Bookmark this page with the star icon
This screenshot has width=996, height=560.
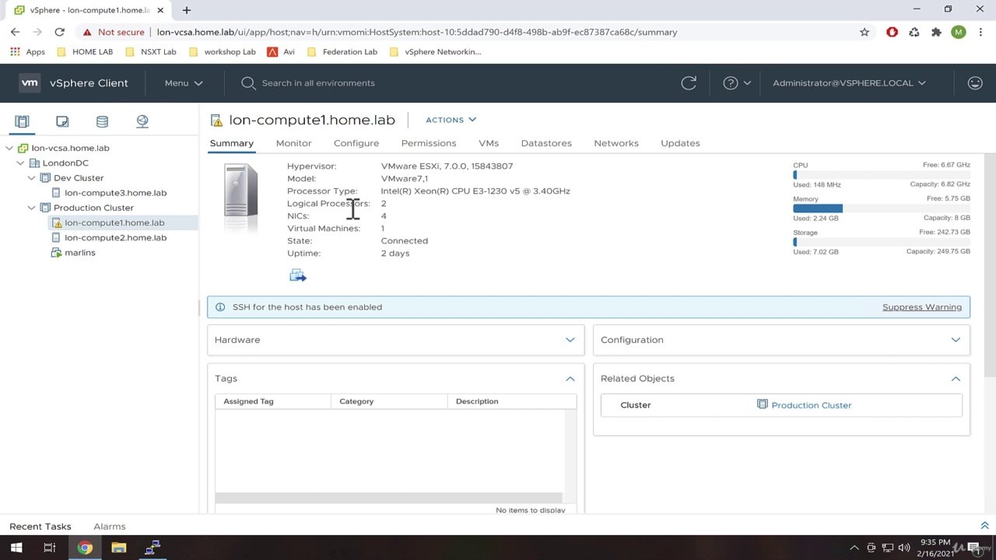864,32
